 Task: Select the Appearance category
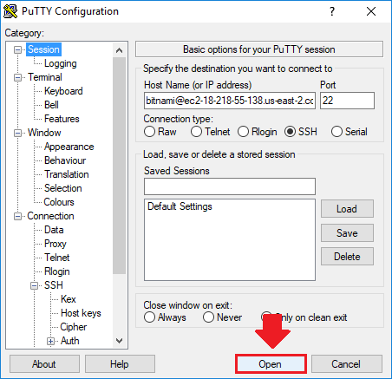click(69, 147)
